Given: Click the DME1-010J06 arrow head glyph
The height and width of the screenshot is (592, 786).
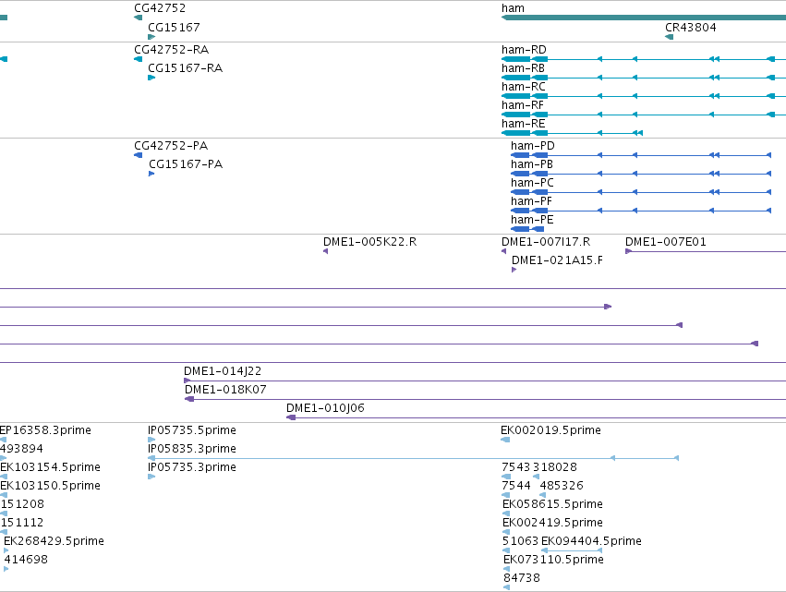Looking at the screenshot, I should 291,417.
